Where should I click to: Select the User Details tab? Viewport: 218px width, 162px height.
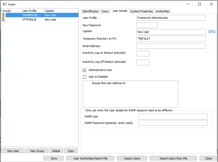click(x=120, y=11)
